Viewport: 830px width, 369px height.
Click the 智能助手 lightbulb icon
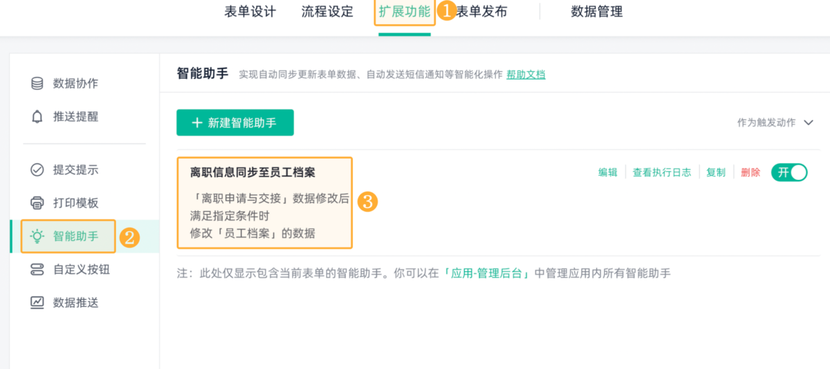[37, 236]
